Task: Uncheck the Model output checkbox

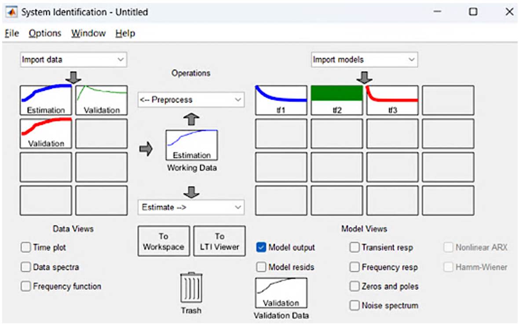Action: [261, 248]
